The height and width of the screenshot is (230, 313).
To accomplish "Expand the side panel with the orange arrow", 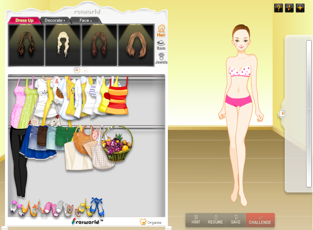I will pyautogui.click(x=282, y=113).
